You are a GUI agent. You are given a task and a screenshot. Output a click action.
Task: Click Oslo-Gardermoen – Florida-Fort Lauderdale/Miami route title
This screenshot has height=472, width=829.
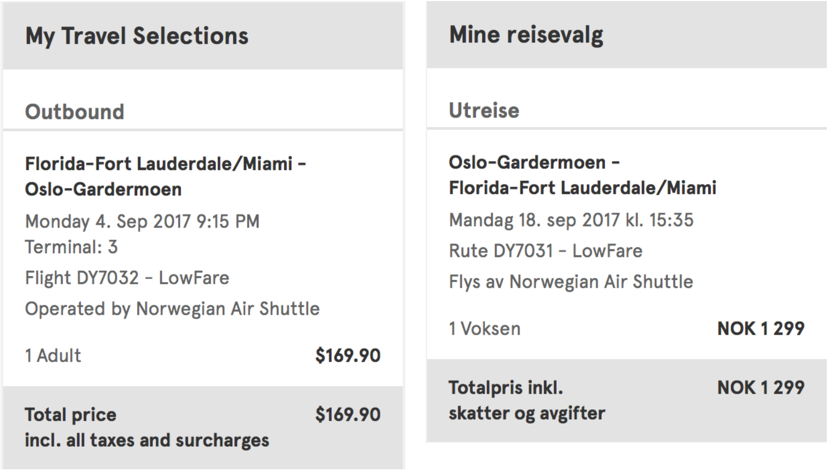[582, 175]
